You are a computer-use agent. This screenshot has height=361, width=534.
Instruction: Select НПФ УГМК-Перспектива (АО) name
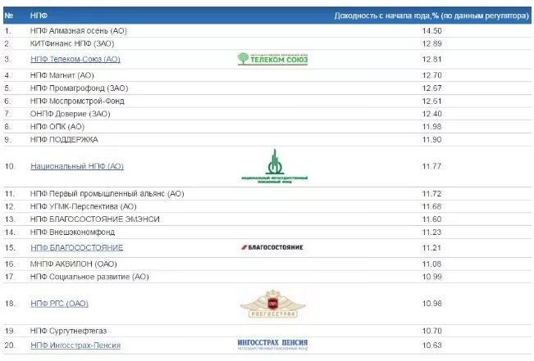84,206
